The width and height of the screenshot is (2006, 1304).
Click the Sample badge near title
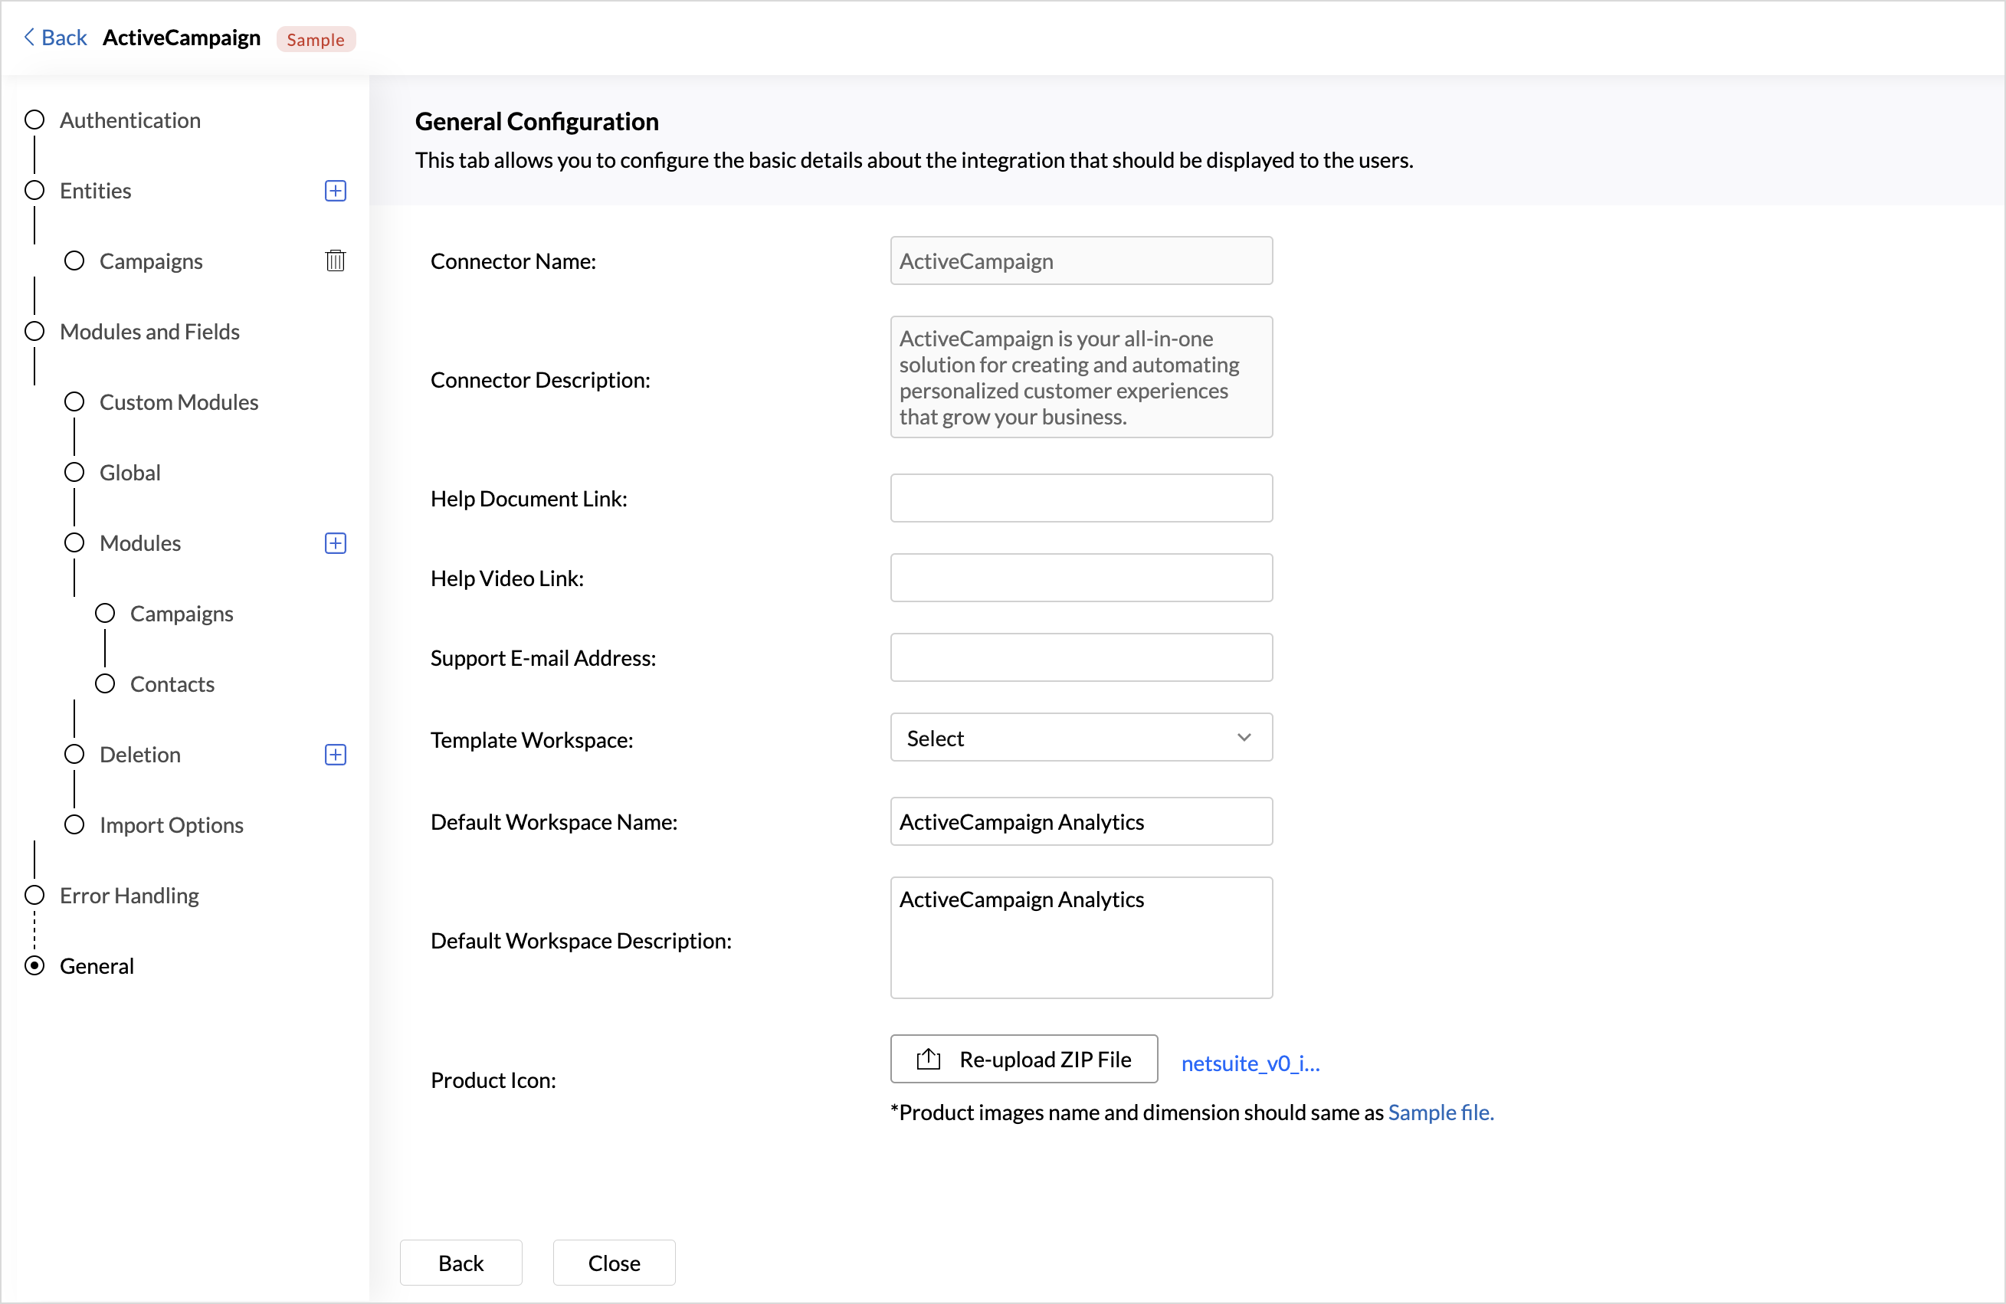point(315,40)
